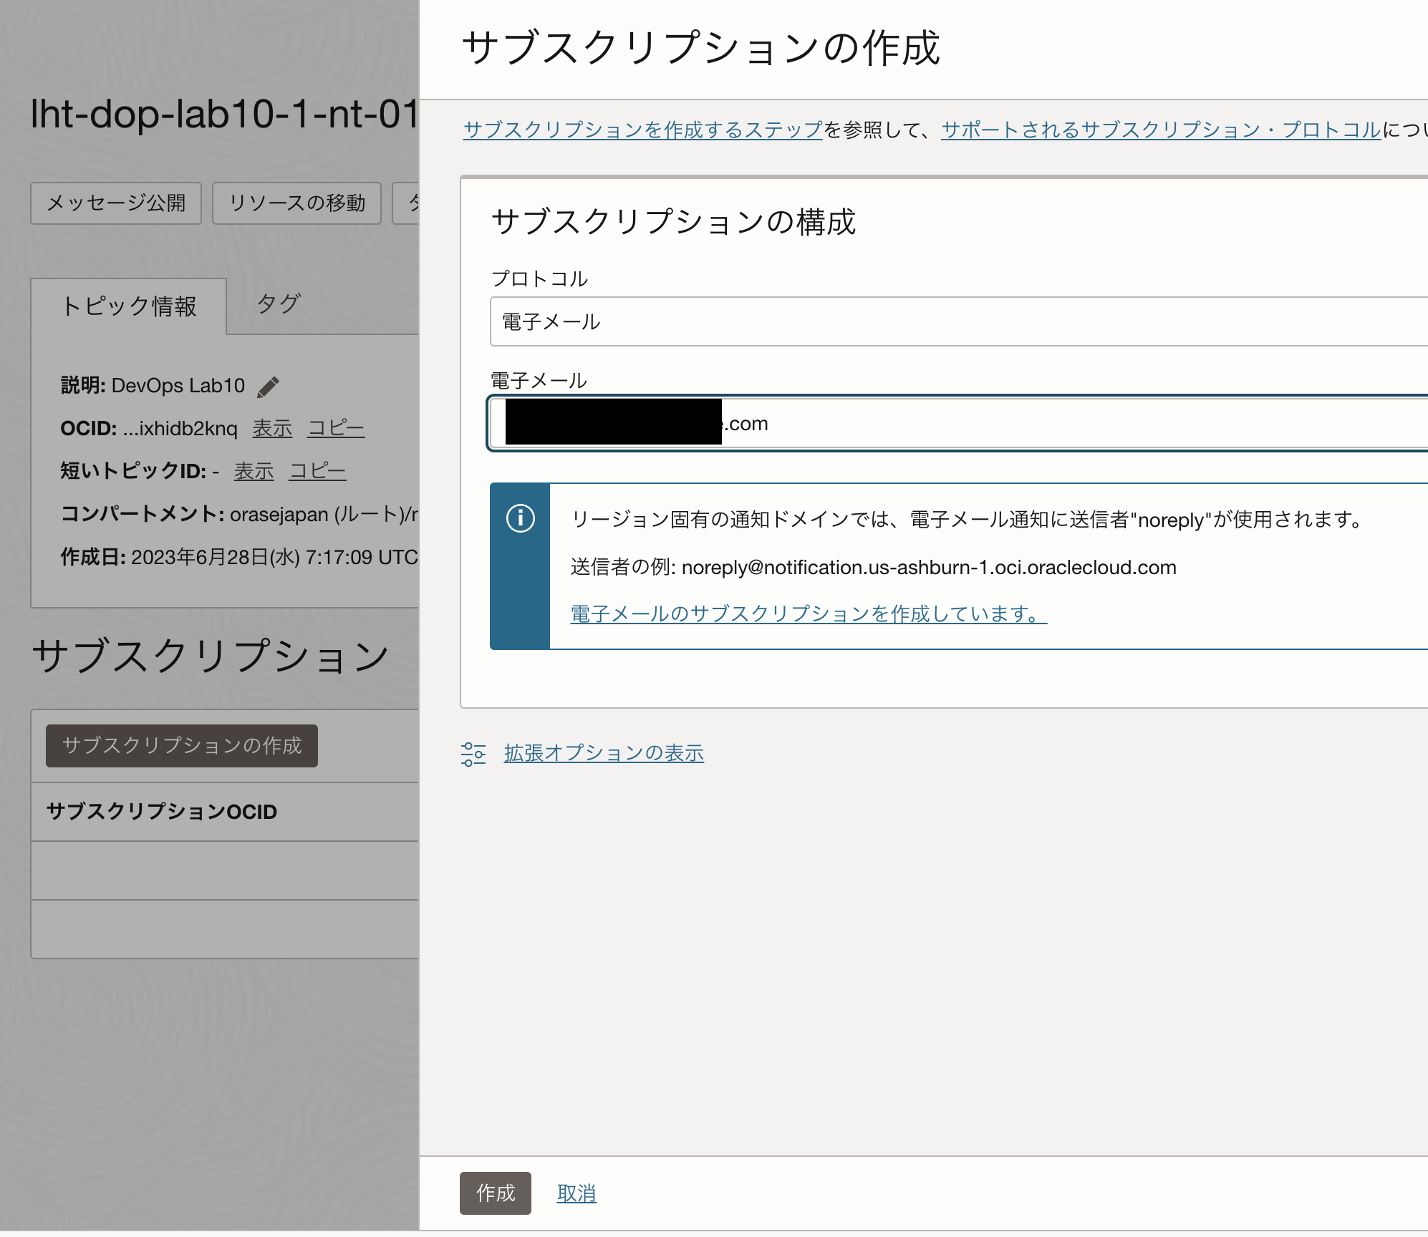Expand advanced options via 拡張オプションの表示
This screenshot has width=1428, height=1237.
[x=602, y=752]
